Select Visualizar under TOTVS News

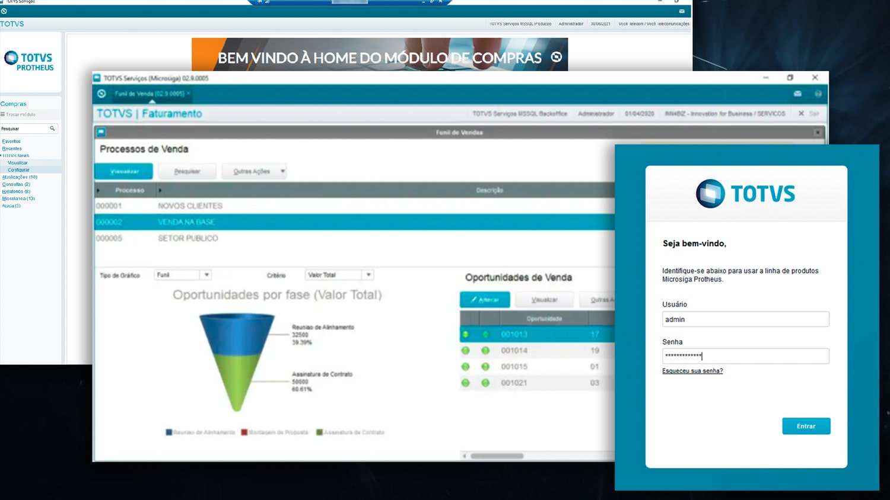pyautogui.click(x=18, y=163)
